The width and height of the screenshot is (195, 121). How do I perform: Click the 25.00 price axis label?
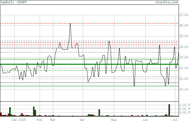pyautogui.click(x=184, y=36)
